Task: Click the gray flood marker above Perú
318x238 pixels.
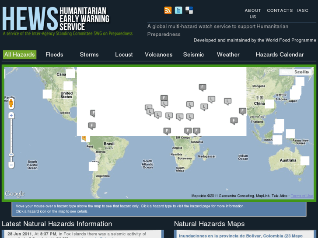Action: 92,126
